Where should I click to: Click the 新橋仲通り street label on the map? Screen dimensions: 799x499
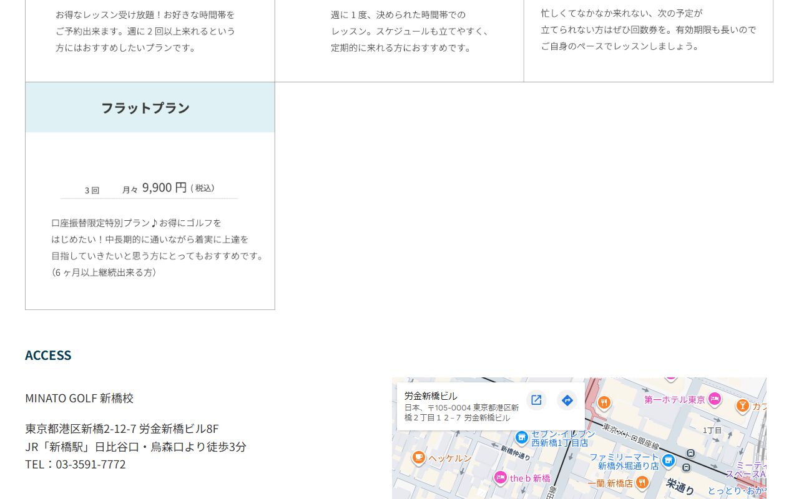515,452
